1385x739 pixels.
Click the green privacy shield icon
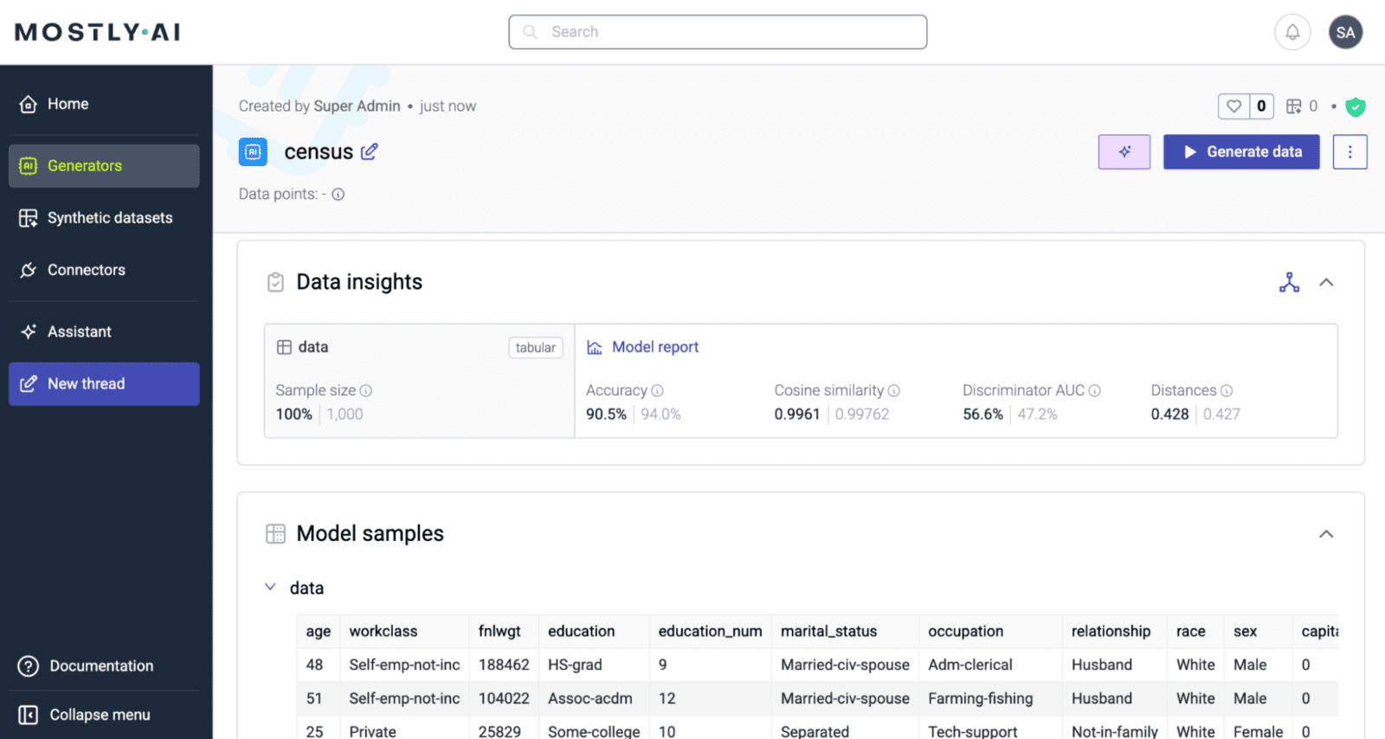pyautogui.click(x=1356, y=107)
